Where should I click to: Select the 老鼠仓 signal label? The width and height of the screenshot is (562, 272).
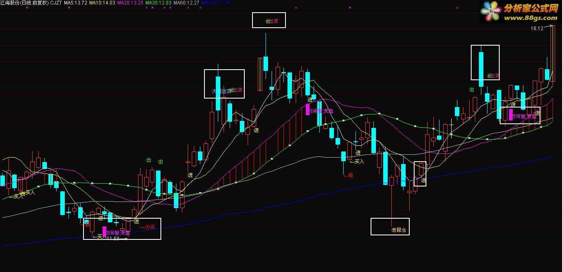click(x=399, y=230)
